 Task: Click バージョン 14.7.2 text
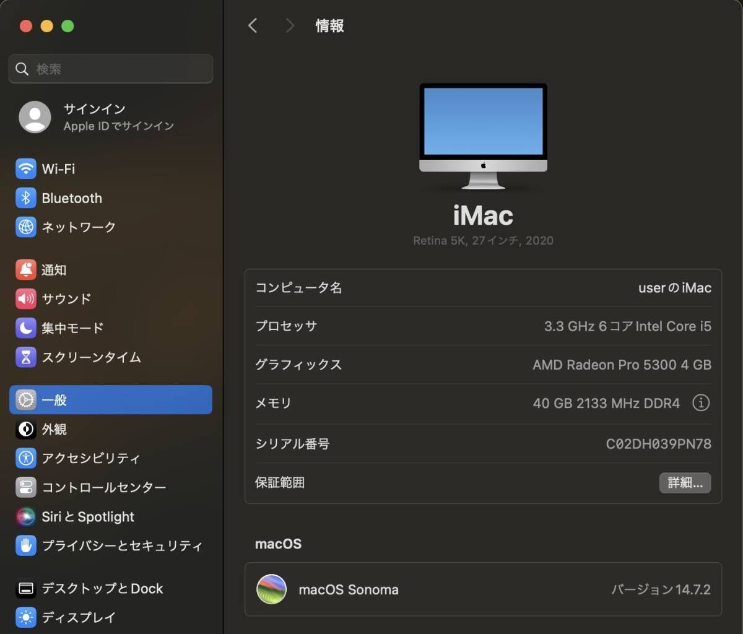(x=661, y=589)
